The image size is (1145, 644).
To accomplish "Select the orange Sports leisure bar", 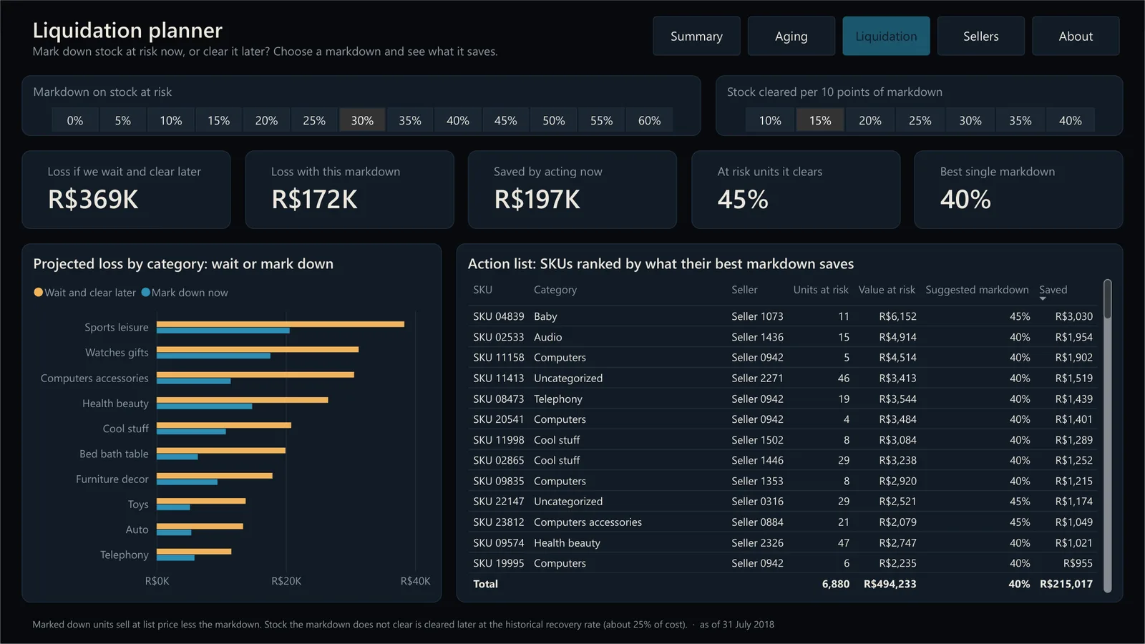I will pos(281,324).
